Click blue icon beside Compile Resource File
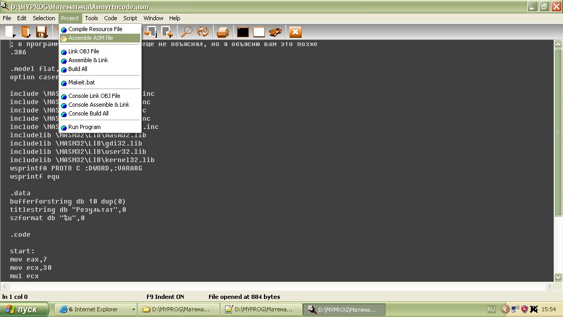 pos(64,30)
